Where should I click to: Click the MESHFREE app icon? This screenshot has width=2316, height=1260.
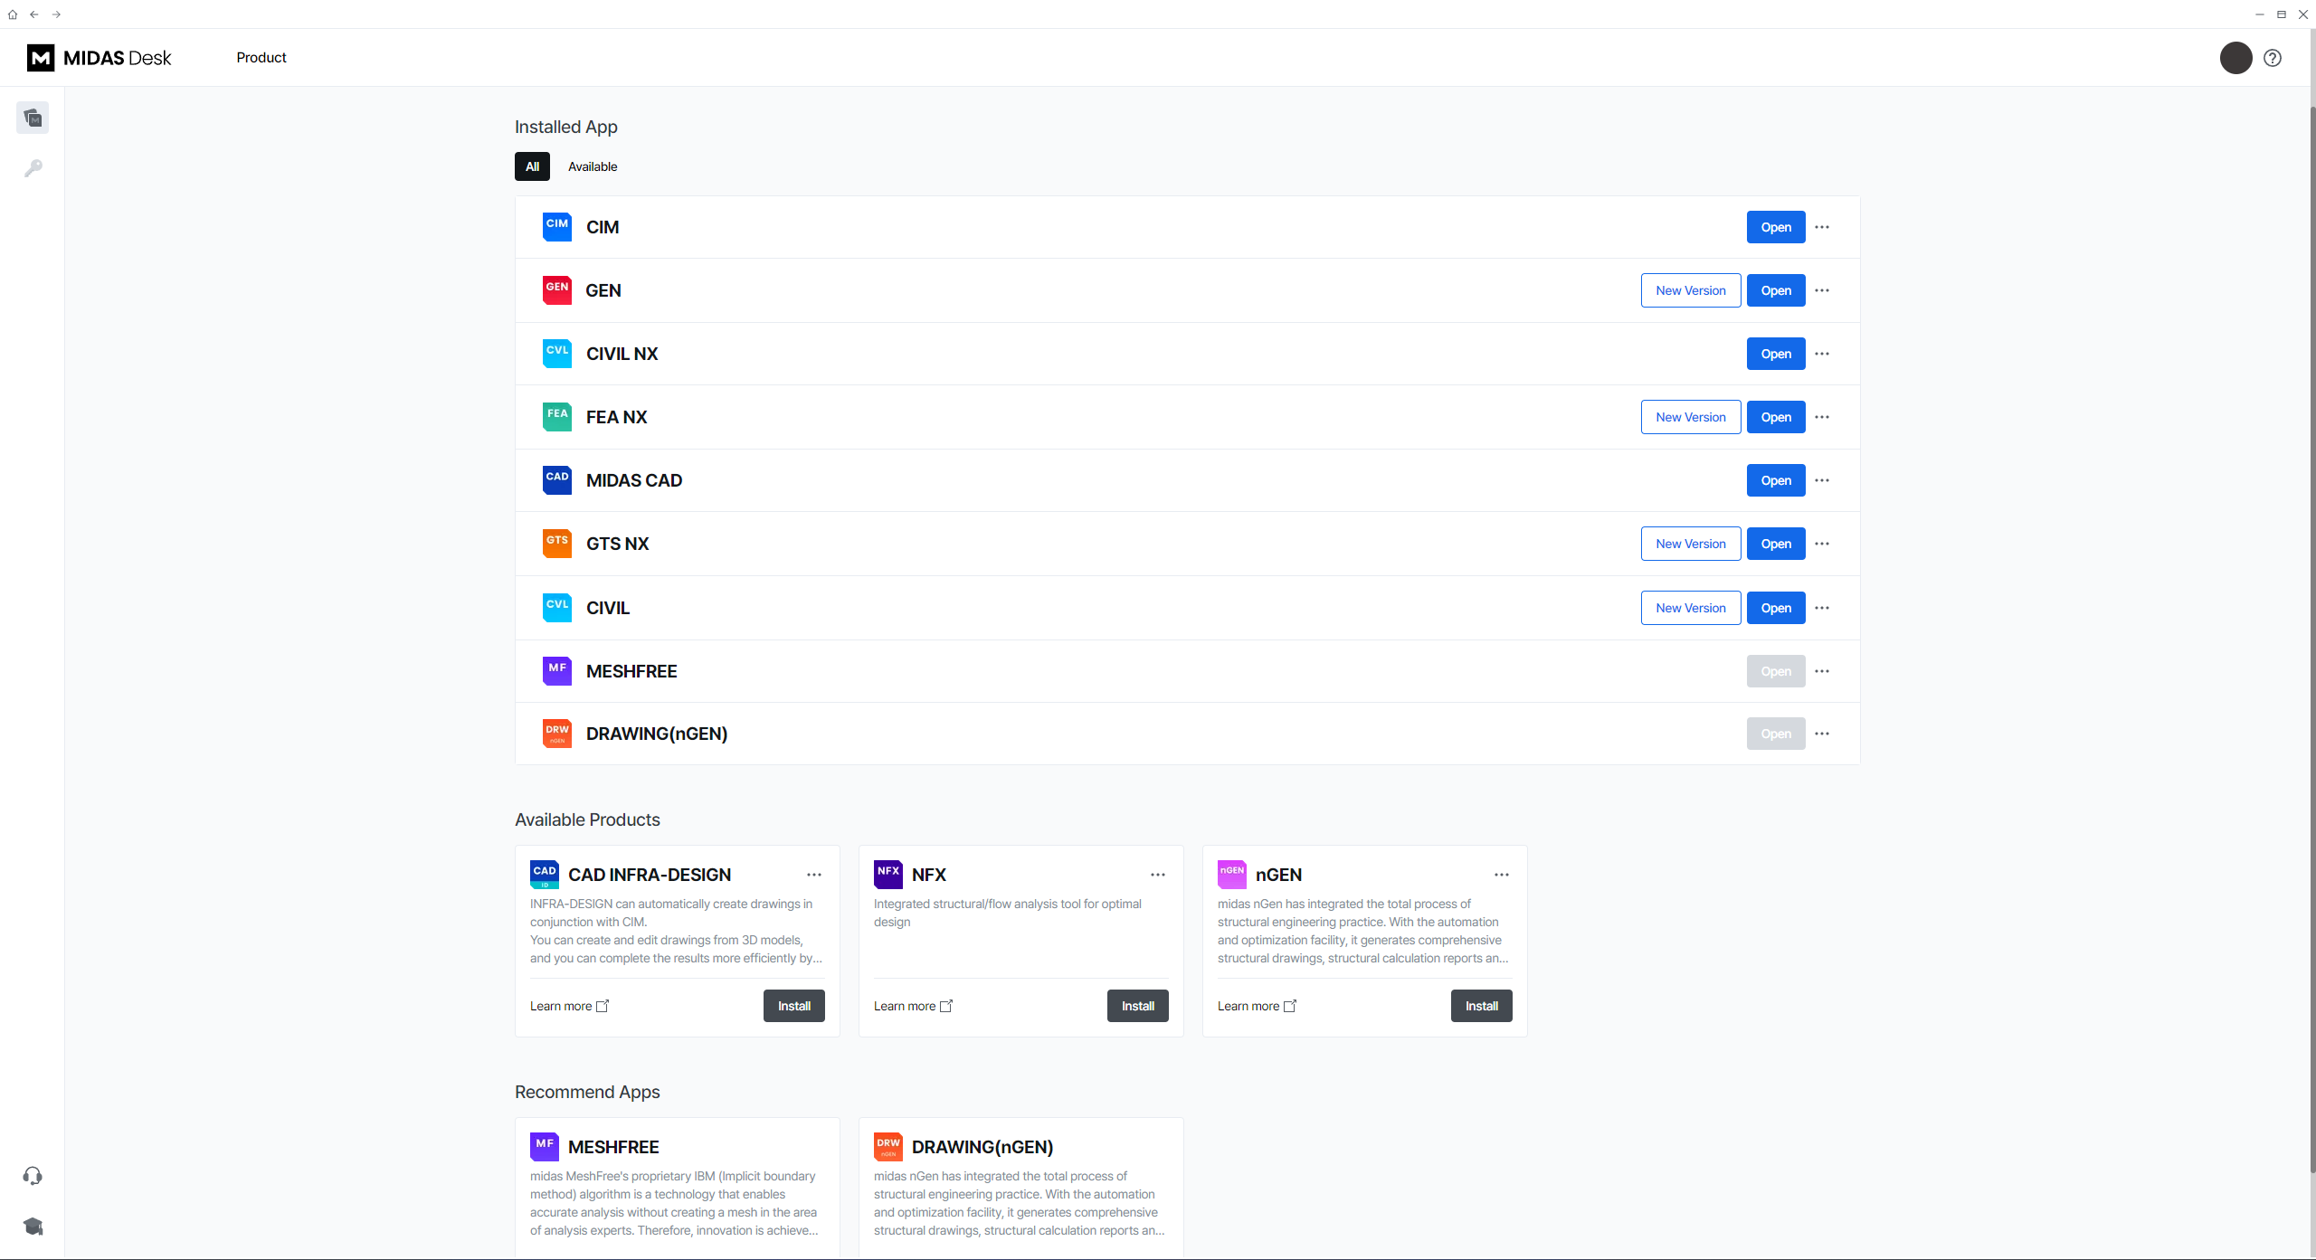pyautogui.click(x=556, y=670)
